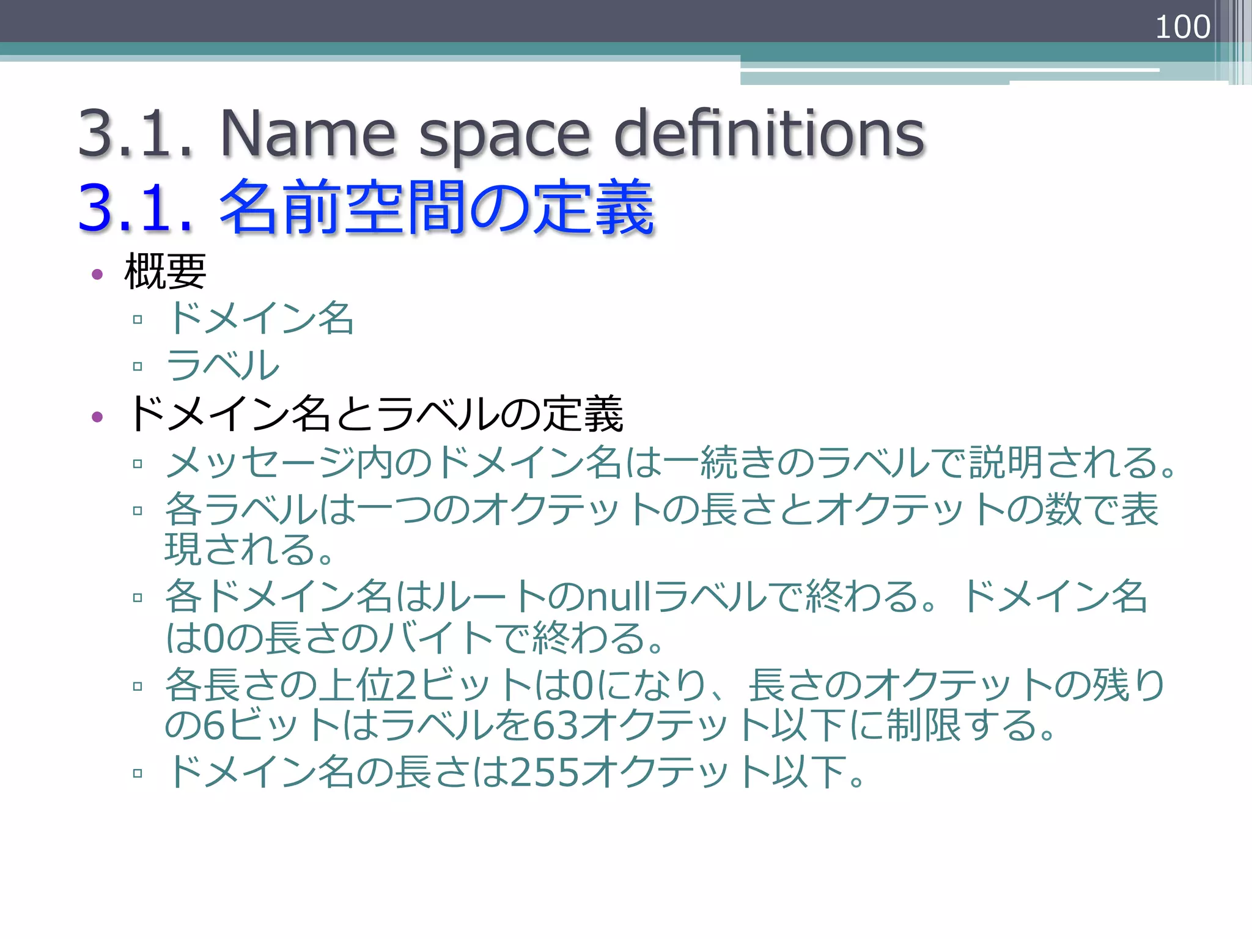
Task: Click the line starting 'メッセージ内のドメイン名は'
Action: point(670,462)
